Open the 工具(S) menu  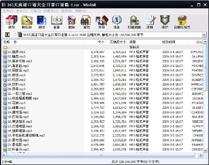click(x=35, y=11)
